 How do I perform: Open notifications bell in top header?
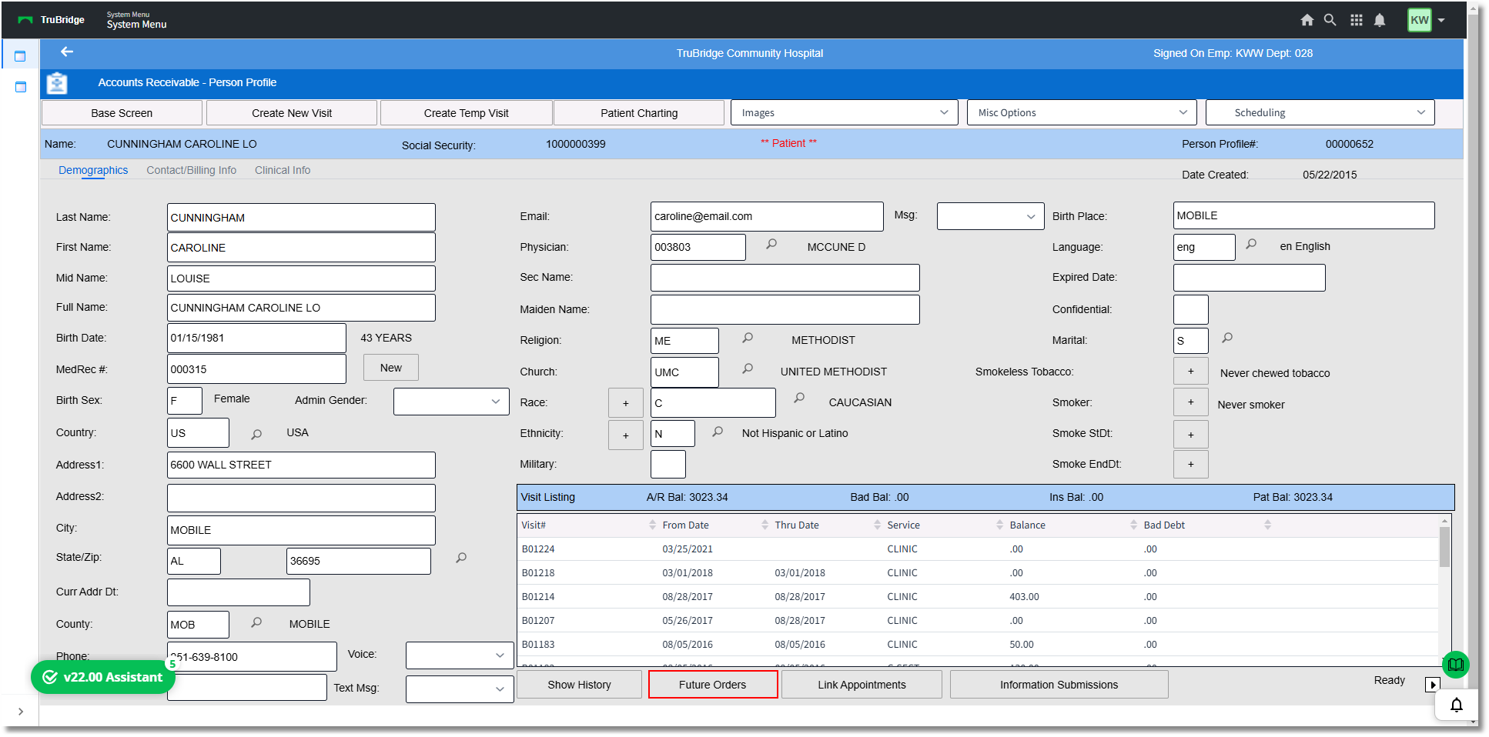pos(1380,20)
